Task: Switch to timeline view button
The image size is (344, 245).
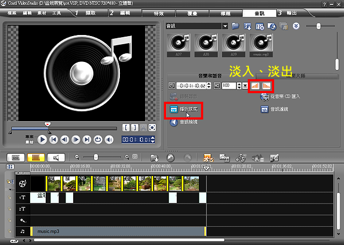Action: pyautogui.click(x=36, y=158)
